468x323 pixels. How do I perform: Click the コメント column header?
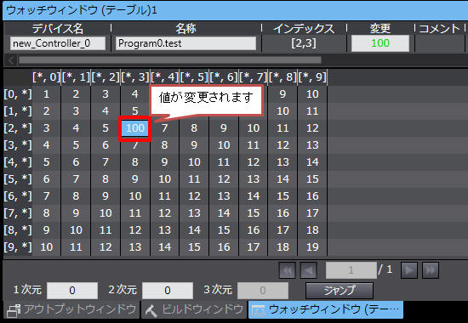tap(439, 29)
